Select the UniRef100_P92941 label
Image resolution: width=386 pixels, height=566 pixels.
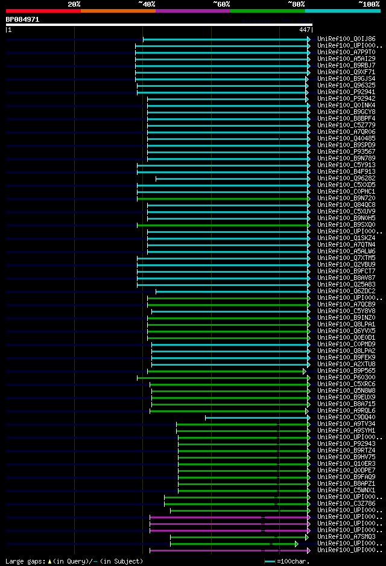point(346,92)
